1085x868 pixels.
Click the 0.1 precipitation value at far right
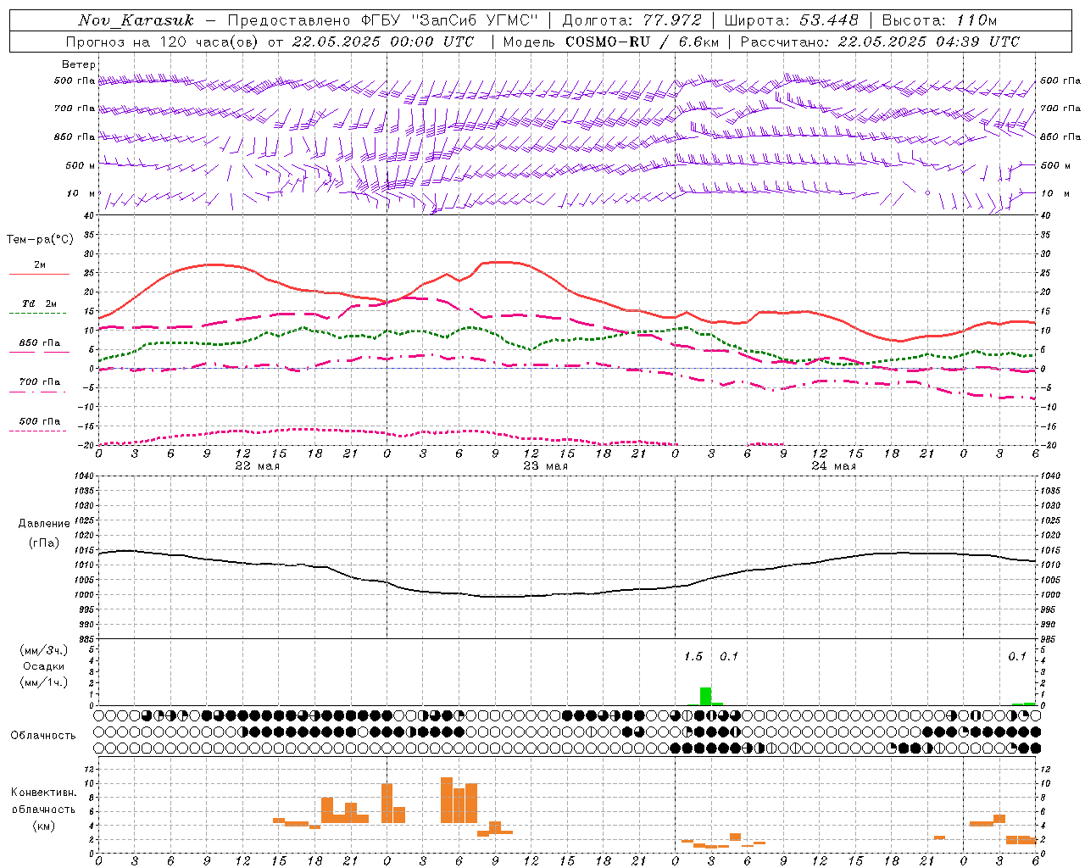[x=1017, y=657]
